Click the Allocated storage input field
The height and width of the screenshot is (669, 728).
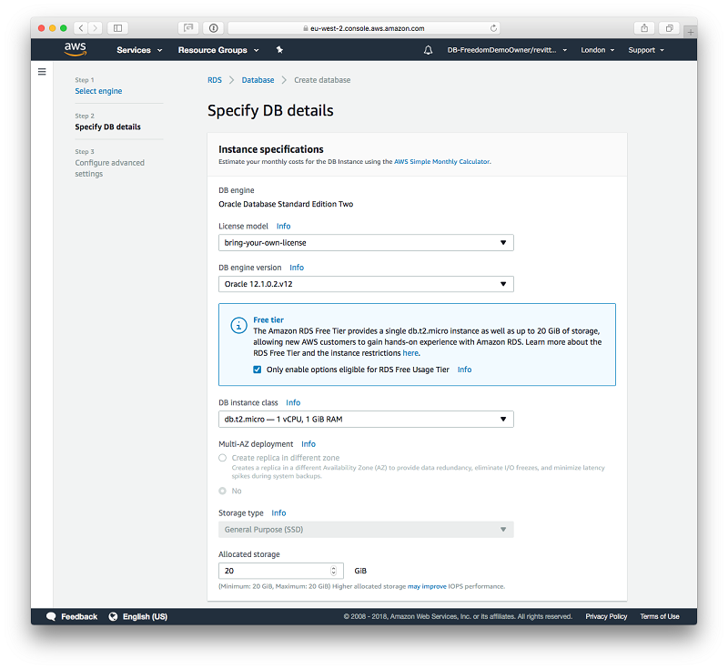click(273, 571)
